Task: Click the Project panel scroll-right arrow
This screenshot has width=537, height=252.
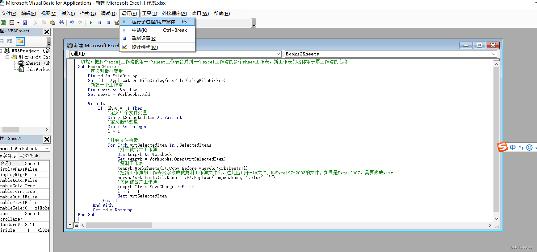Action: [x=47, y=130]
